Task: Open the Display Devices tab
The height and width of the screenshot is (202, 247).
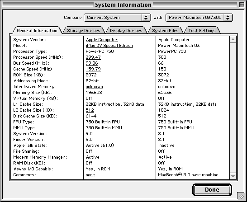Action: click(126, 30)
